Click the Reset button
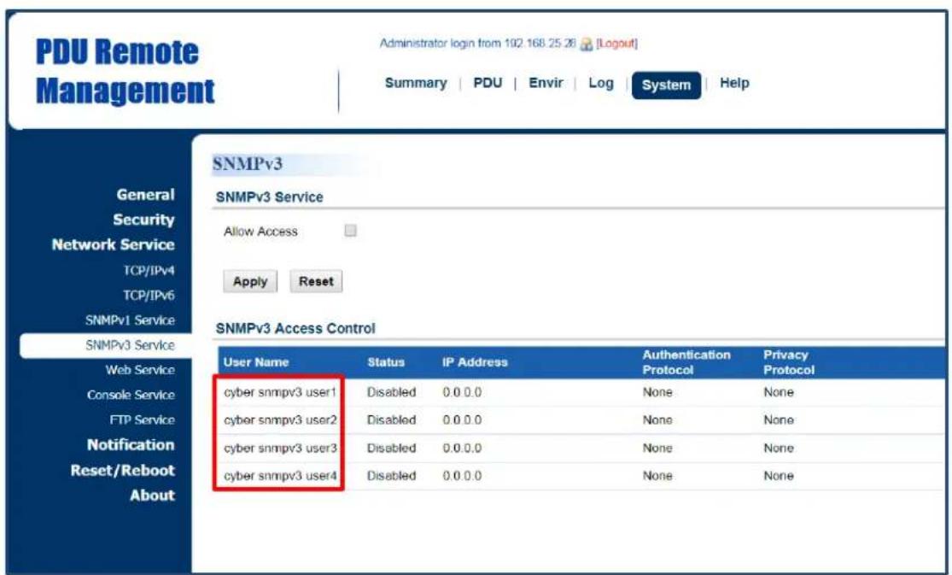Screen dimensions: 952x575 [316, 281]
